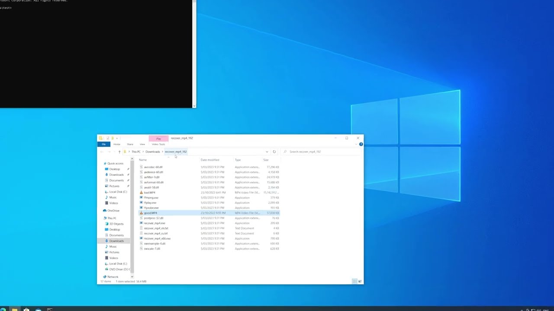Select the postproc-57.dll file
This screenshot has height=311, width=554.
(154, 218)
